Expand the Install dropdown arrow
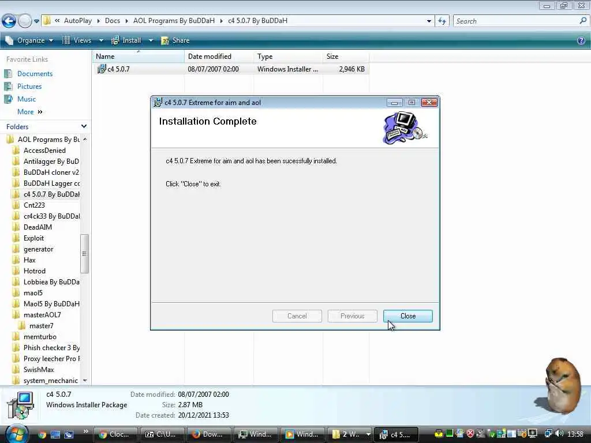 pos(151,40)
